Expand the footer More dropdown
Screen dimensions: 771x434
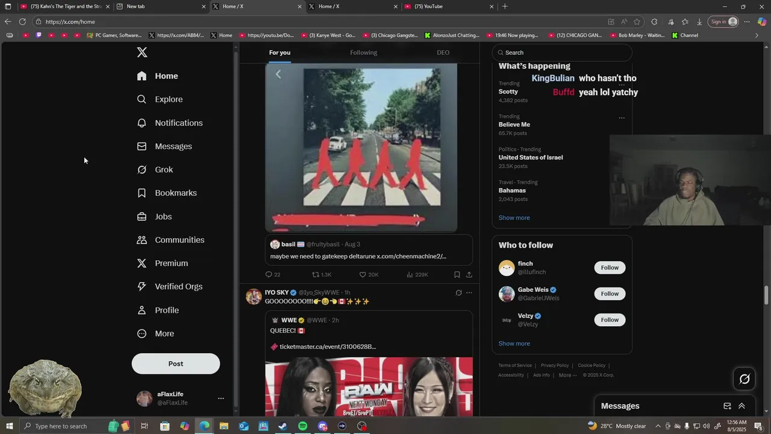click(x=567, y=375)
